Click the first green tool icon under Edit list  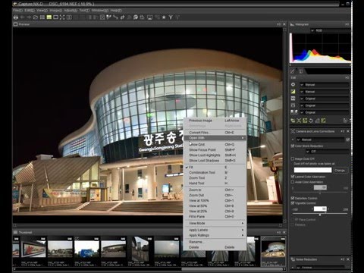click(x=293, y=121)
